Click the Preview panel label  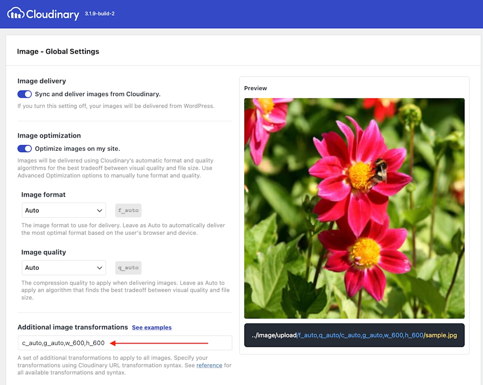[256, 88]
